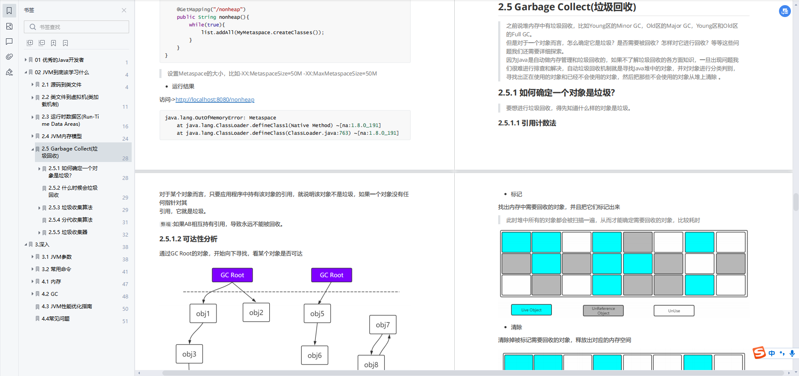799x376 pixels.
Task: Add a new bookmark icon
Action: pyautogui.click(x=54, y=43)
